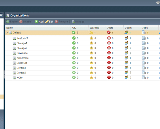The image size is (160, 129).
Task: Click the users icon in Chicago2 row
Action: 126,48
